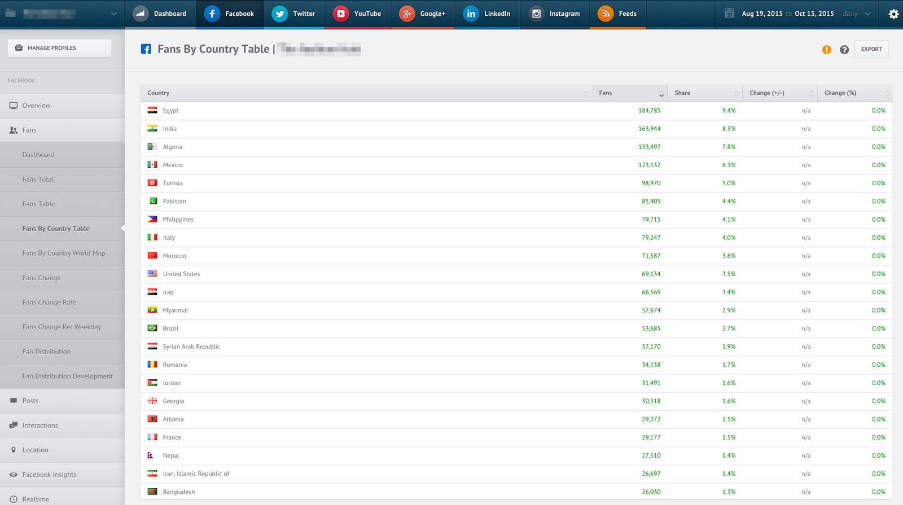Open the settings gear icon

point(893,14)
